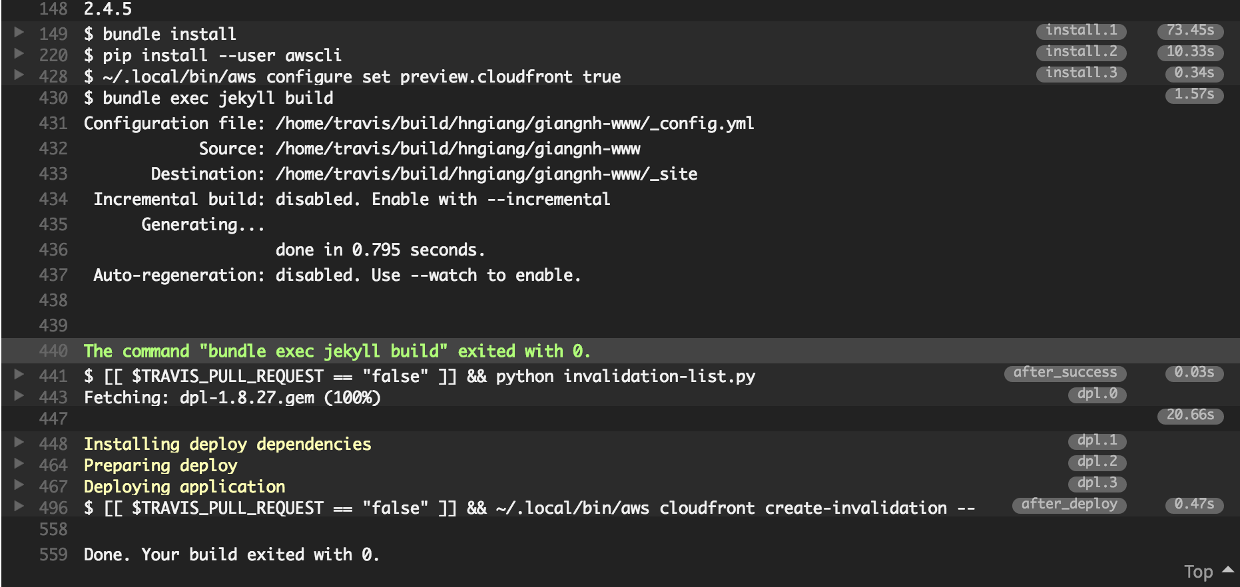Click the 10.33s duration badge
1240x587 pixels.
1190,52
